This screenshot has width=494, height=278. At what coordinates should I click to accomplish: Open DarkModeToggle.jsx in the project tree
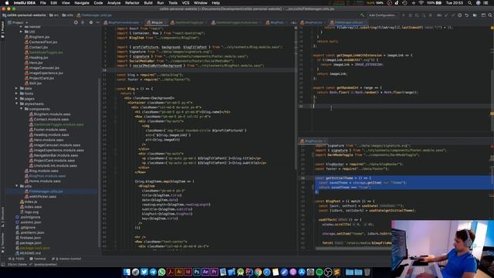click(43, 53)
